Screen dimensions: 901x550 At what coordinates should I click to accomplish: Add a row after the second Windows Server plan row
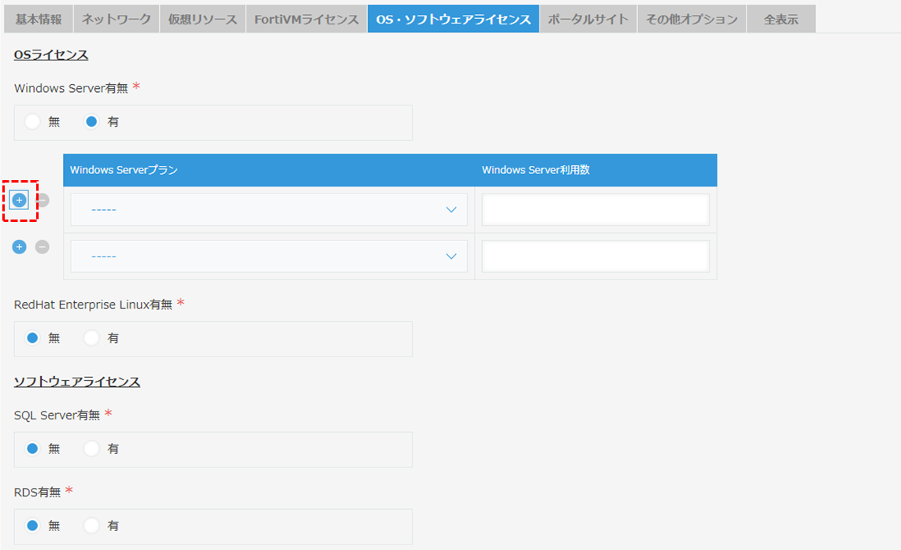pyautogui.click(x=19, y=247)
